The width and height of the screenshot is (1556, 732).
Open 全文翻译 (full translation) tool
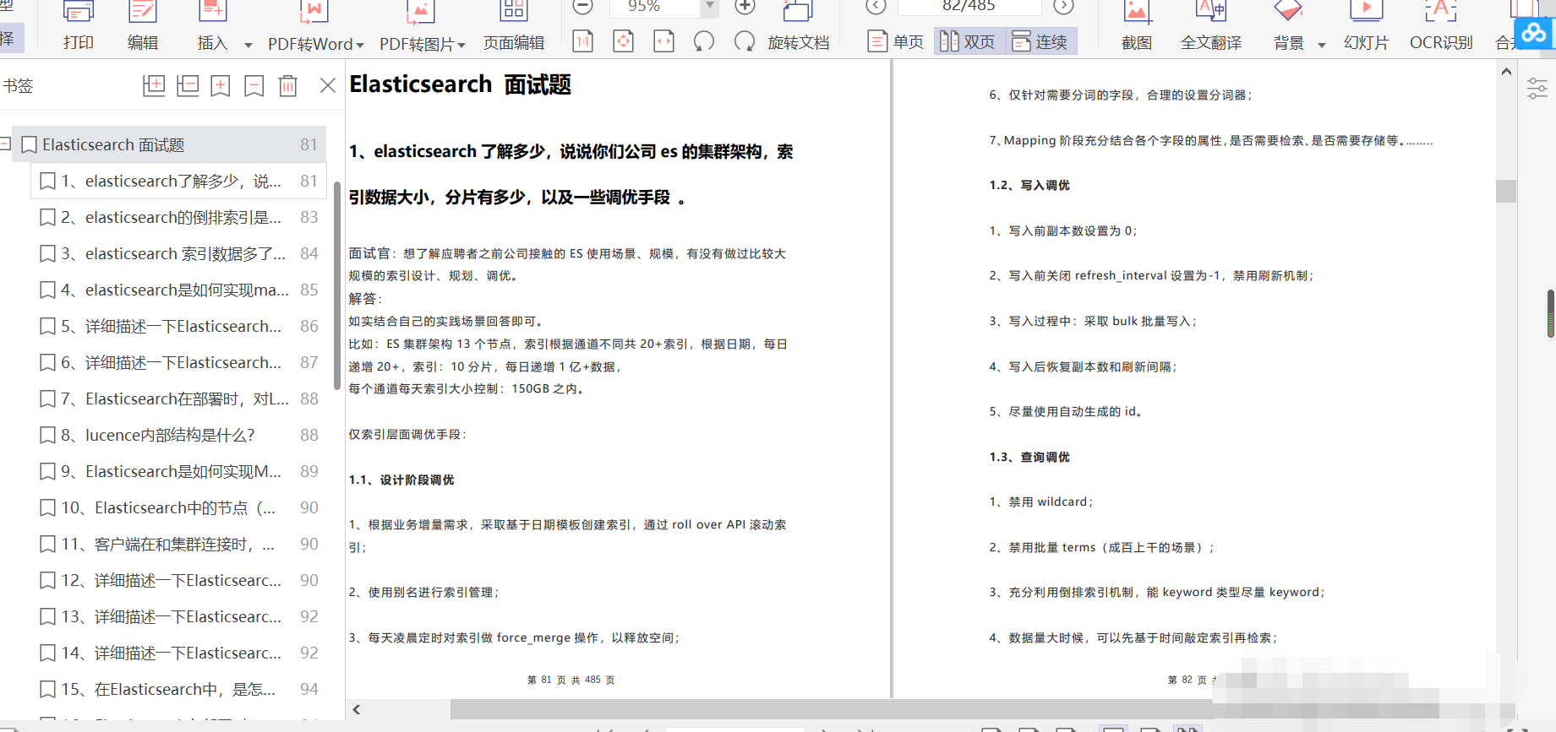pos(1211,27)
